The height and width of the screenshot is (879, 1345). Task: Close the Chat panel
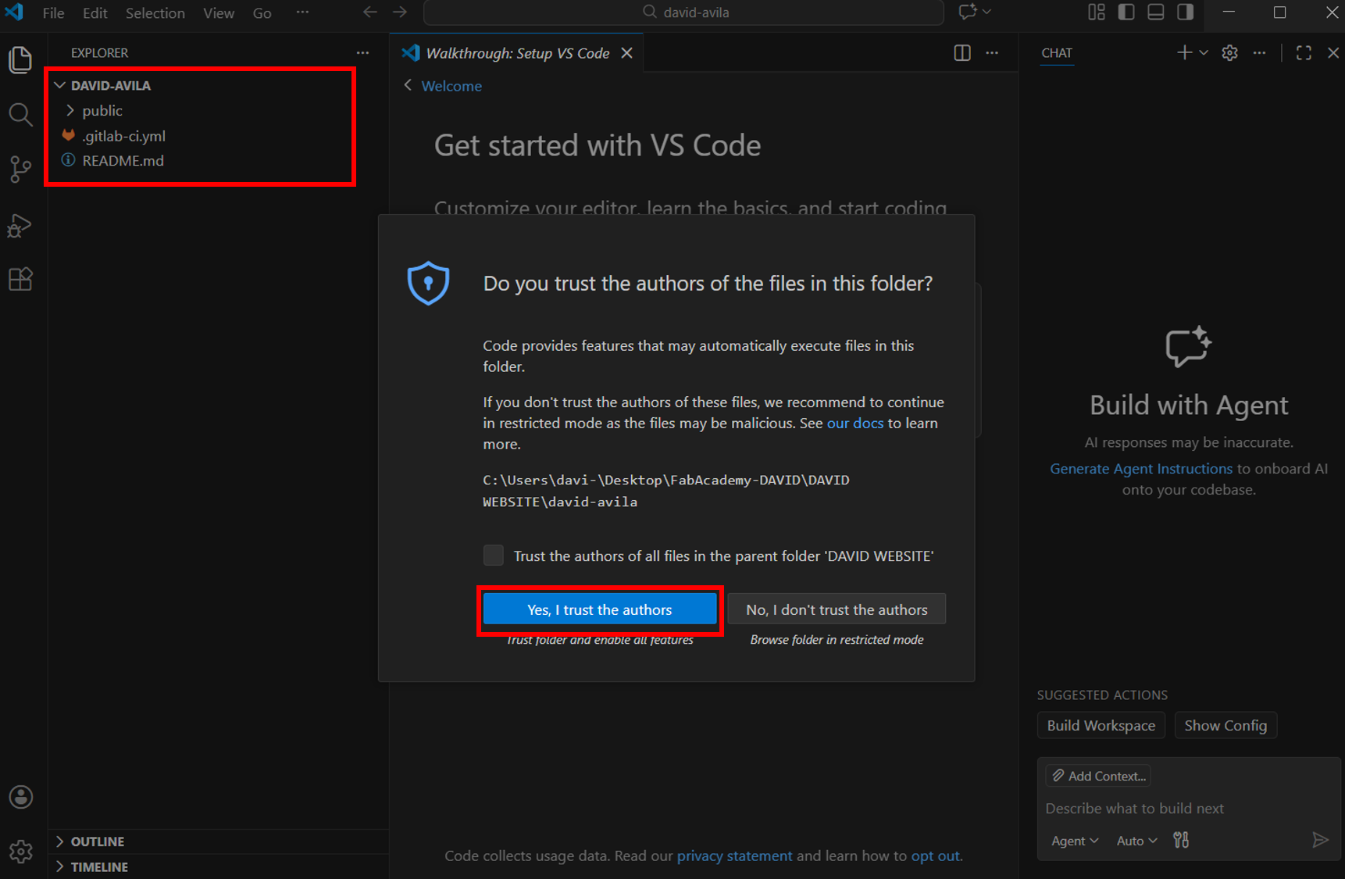pyautogui.click(x=1333, y=52)
